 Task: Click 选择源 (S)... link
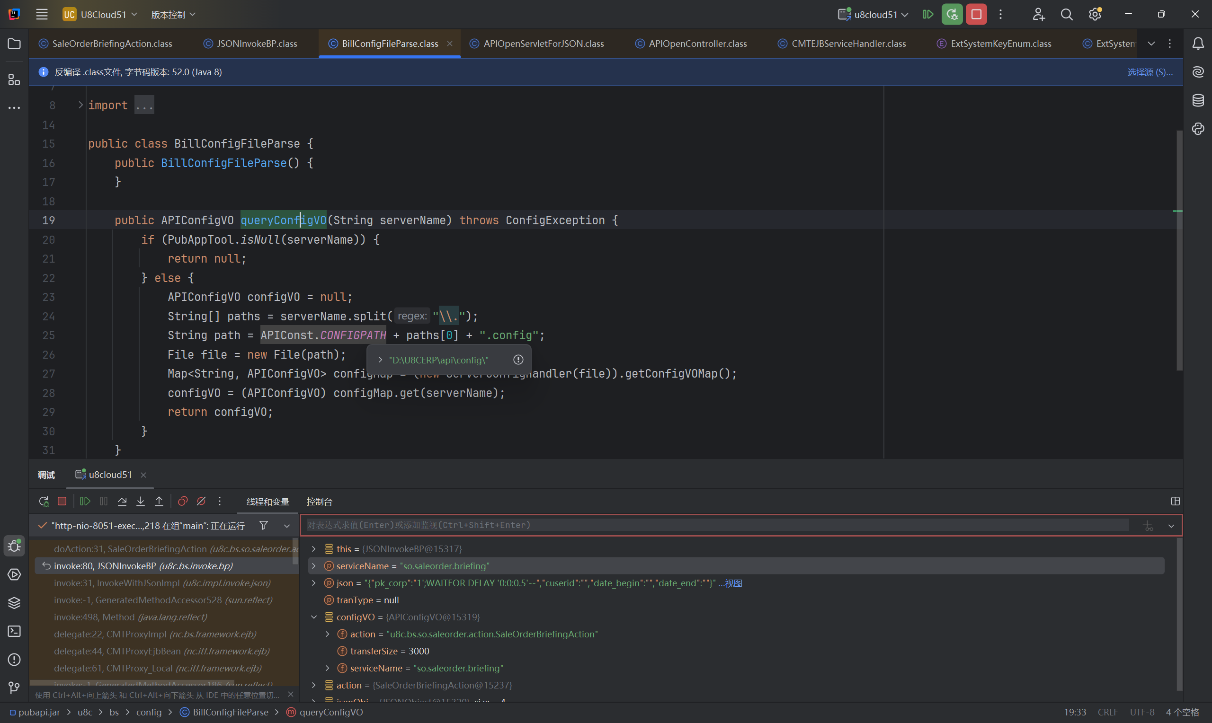pyautogui.click(x=1150, y=72)
